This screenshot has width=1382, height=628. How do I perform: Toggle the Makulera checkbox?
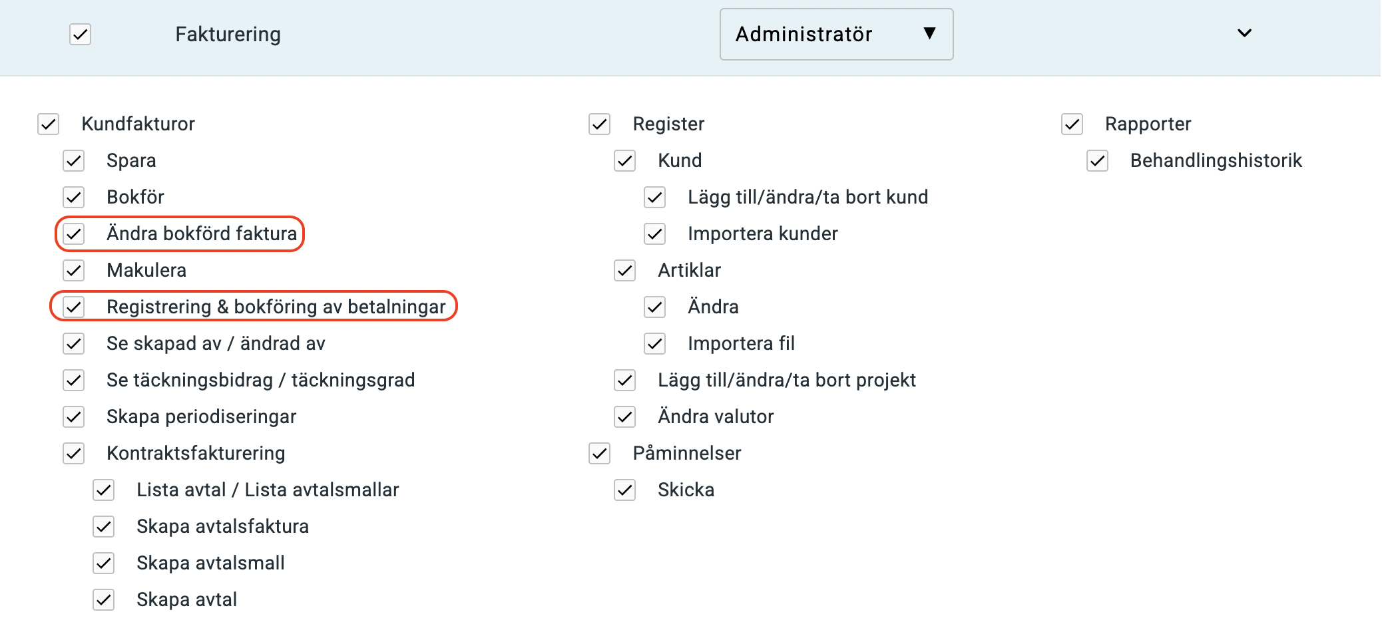coord(73,270)
